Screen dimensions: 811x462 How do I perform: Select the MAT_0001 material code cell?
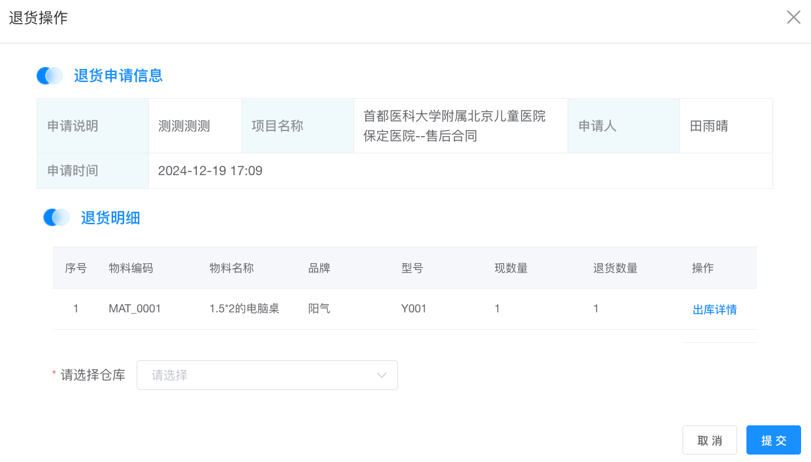click(x=135, y=309)
